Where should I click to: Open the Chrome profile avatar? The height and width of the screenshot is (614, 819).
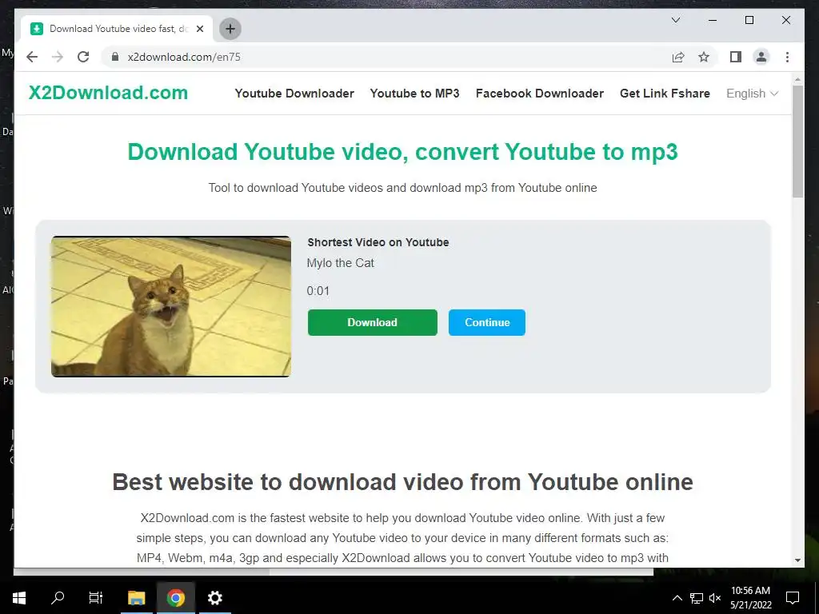coord(761,57)
